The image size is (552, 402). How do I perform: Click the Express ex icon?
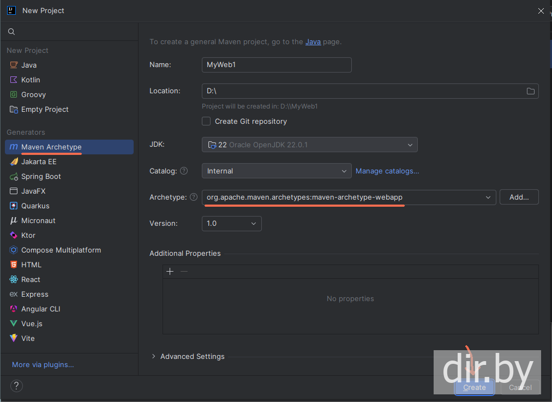[14, 295]
